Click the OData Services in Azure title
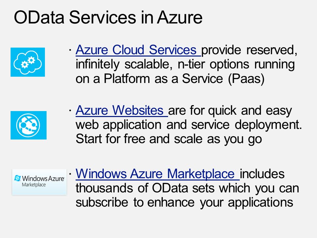317x238 pixels. pyautogui.click(x=108, y=18)
